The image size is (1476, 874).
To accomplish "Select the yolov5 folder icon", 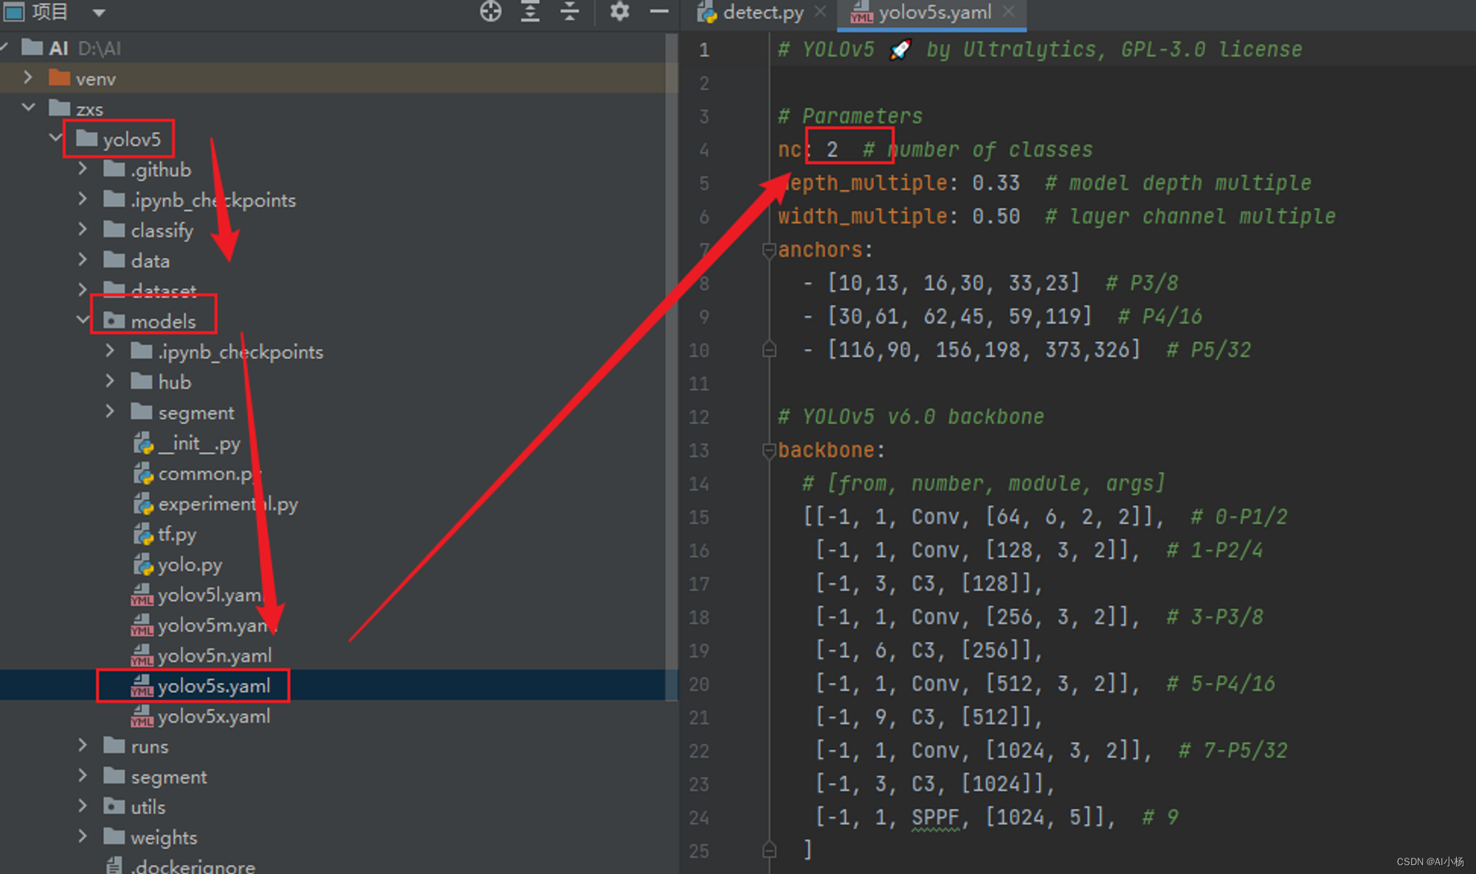I will (x=87, y=138).
